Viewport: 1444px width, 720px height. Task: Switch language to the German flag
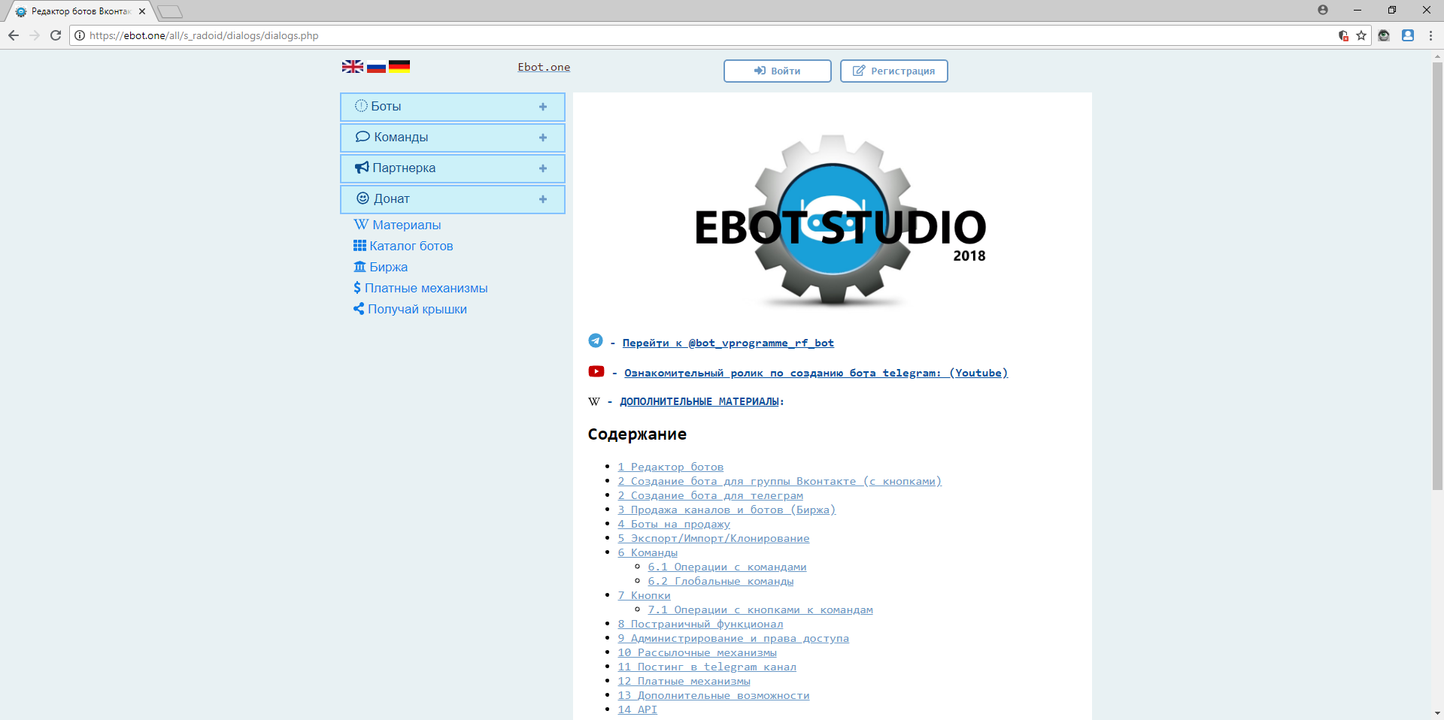click(x=399, y=67)
